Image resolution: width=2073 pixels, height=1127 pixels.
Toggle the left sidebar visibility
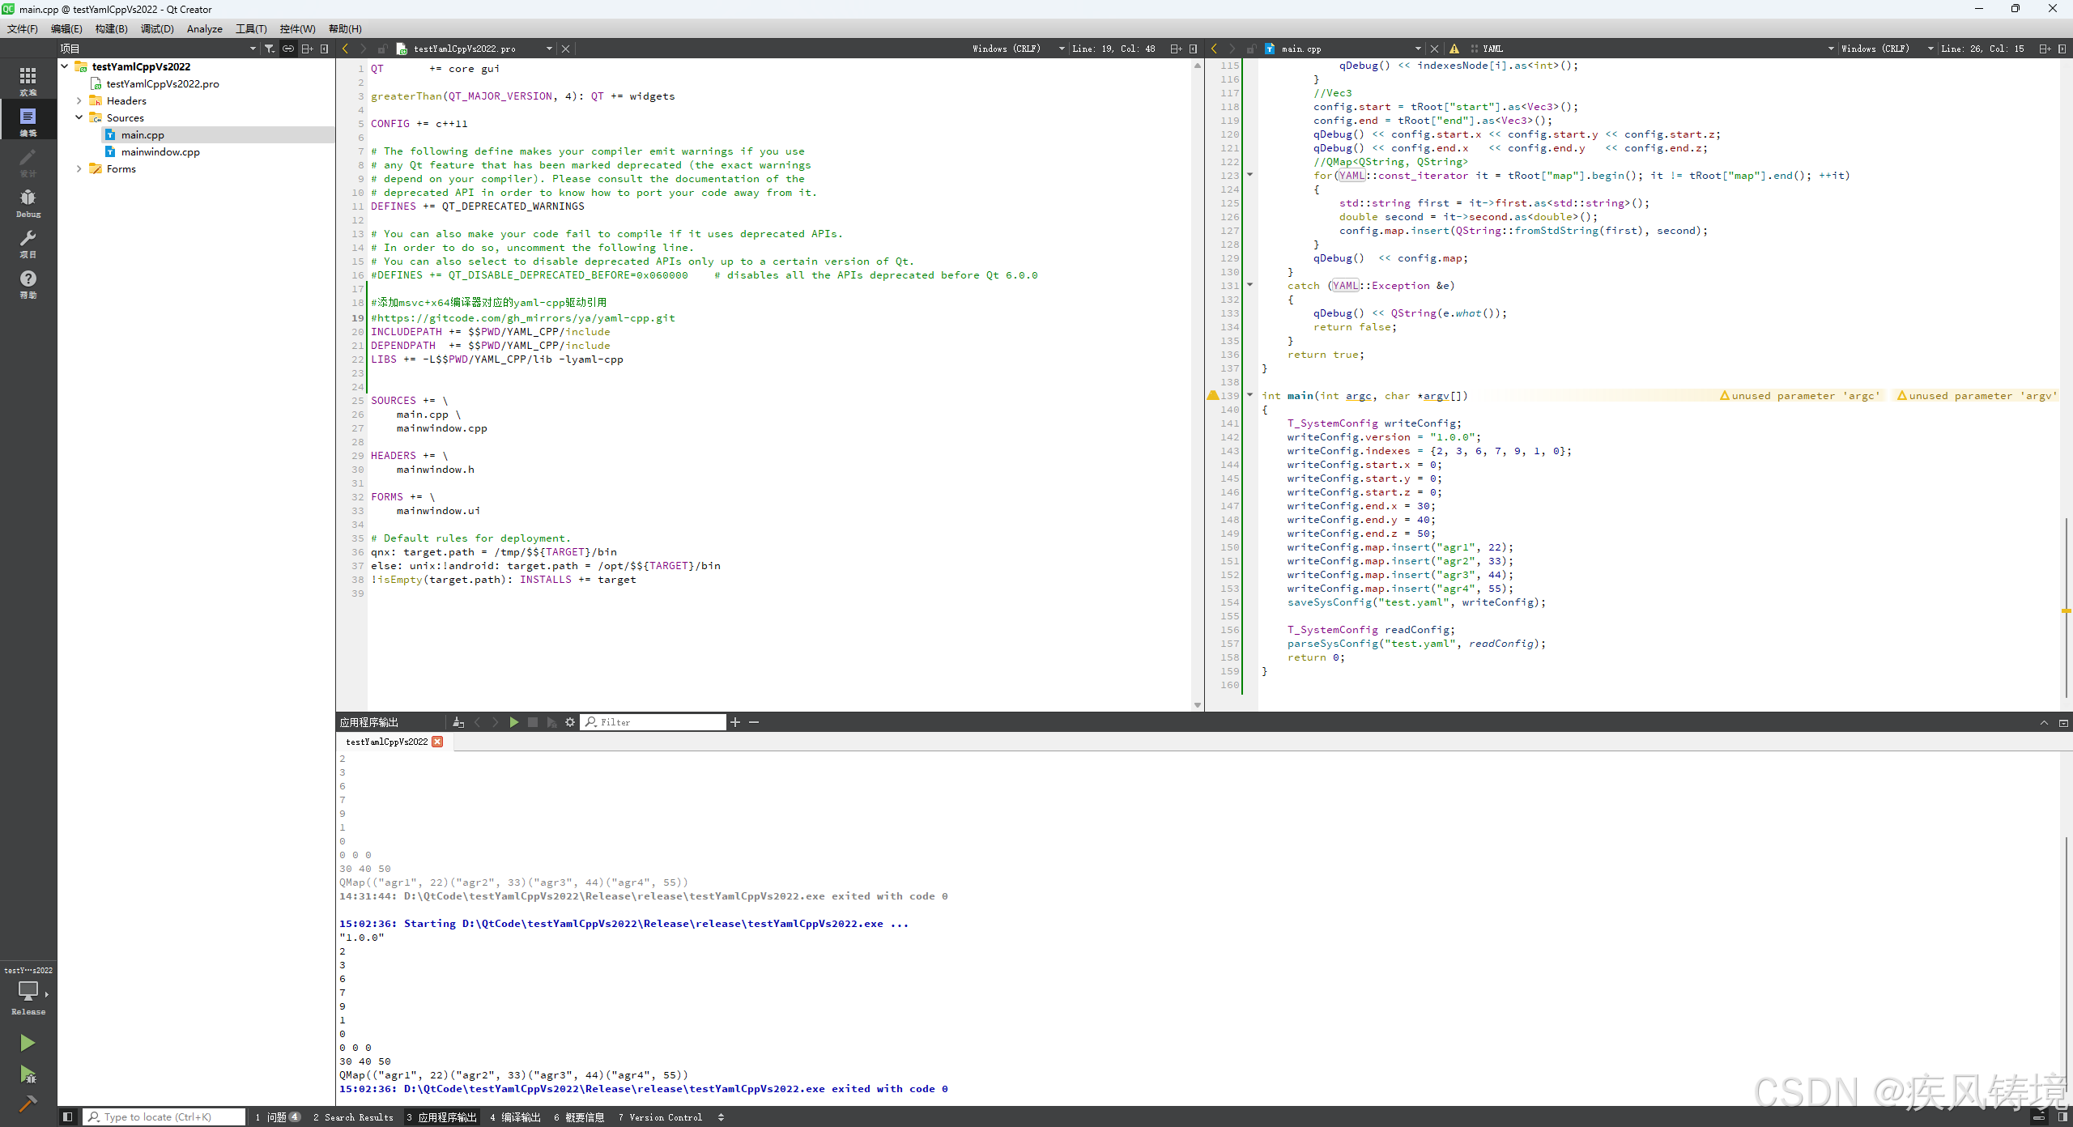click(x=68, y=1117)
